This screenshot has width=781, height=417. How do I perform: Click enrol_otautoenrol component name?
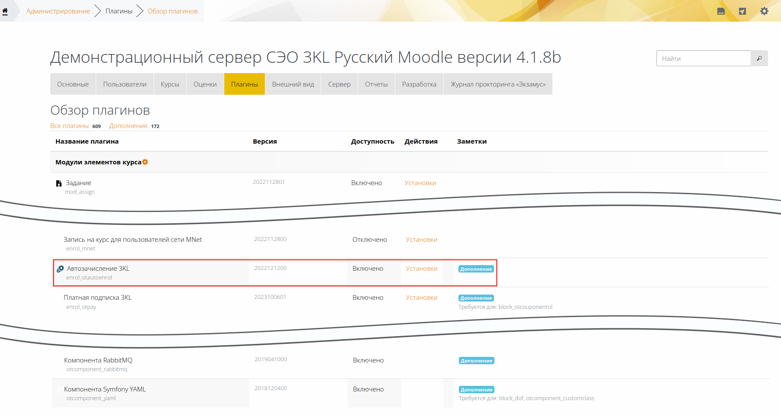(89, 278)
